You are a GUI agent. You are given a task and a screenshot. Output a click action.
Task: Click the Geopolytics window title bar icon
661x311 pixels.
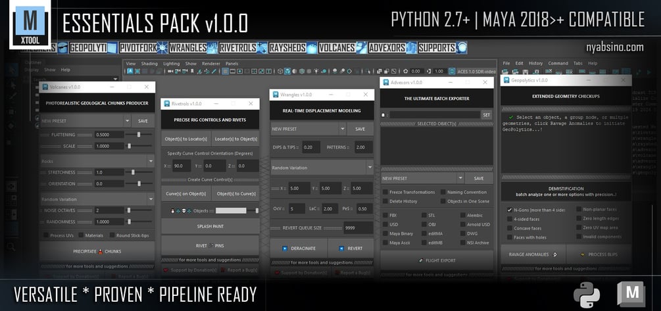pos(506,80)
